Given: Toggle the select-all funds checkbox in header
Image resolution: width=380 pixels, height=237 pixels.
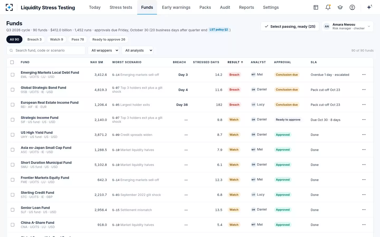Looking at the screenshot, I should coord(12,62).
